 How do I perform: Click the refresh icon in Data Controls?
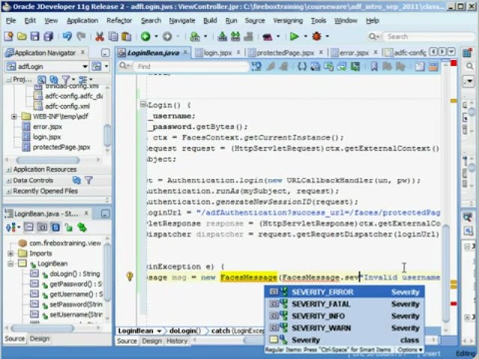[76, 180]
